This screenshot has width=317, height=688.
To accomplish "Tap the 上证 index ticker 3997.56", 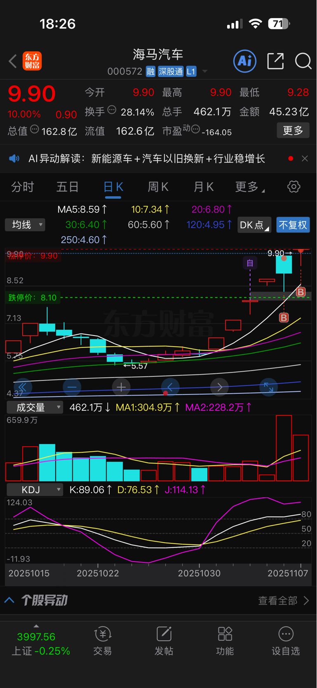I will point(36,637).
